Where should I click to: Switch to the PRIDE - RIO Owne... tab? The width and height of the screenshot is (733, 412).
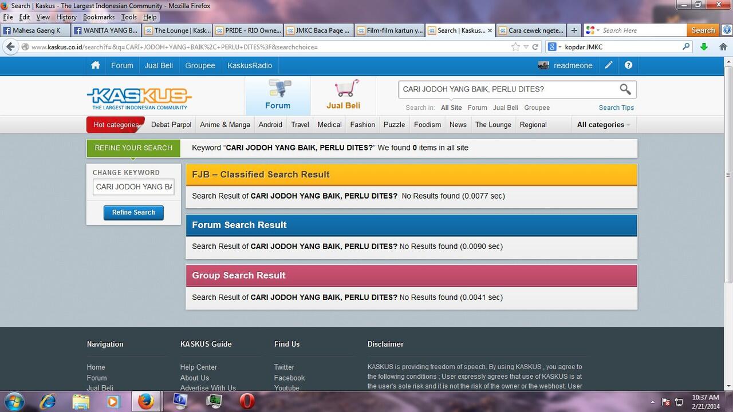click(248, 30)
